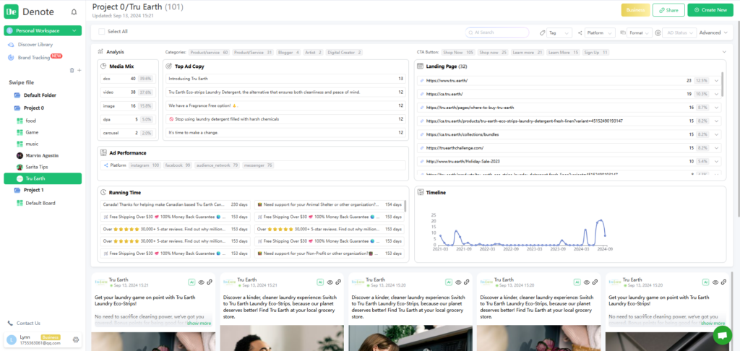Click the icon beside the Format filter
The width and height of the screenshot is (740, 351).
click(x=623, y=33)
